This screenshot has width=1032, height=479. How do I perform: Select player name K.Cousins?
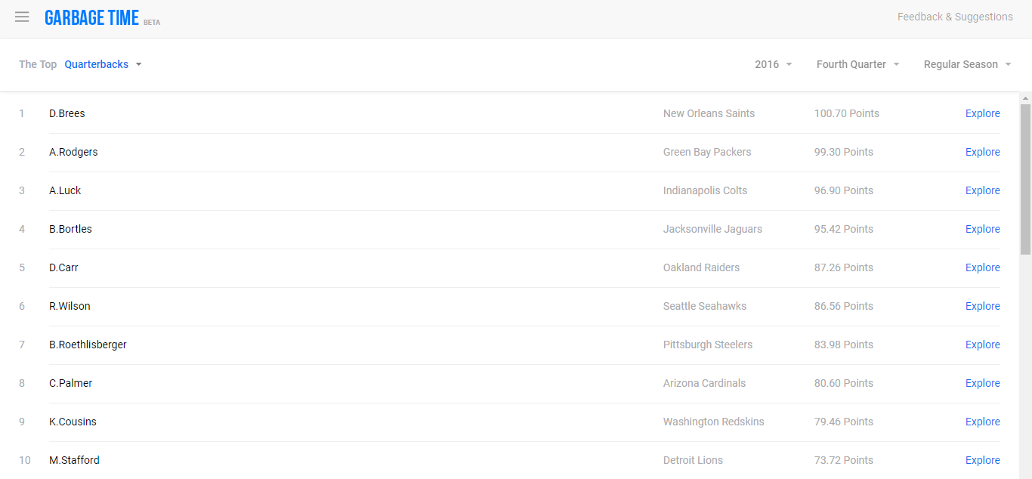pyautogui.click(x=73, y=422)
